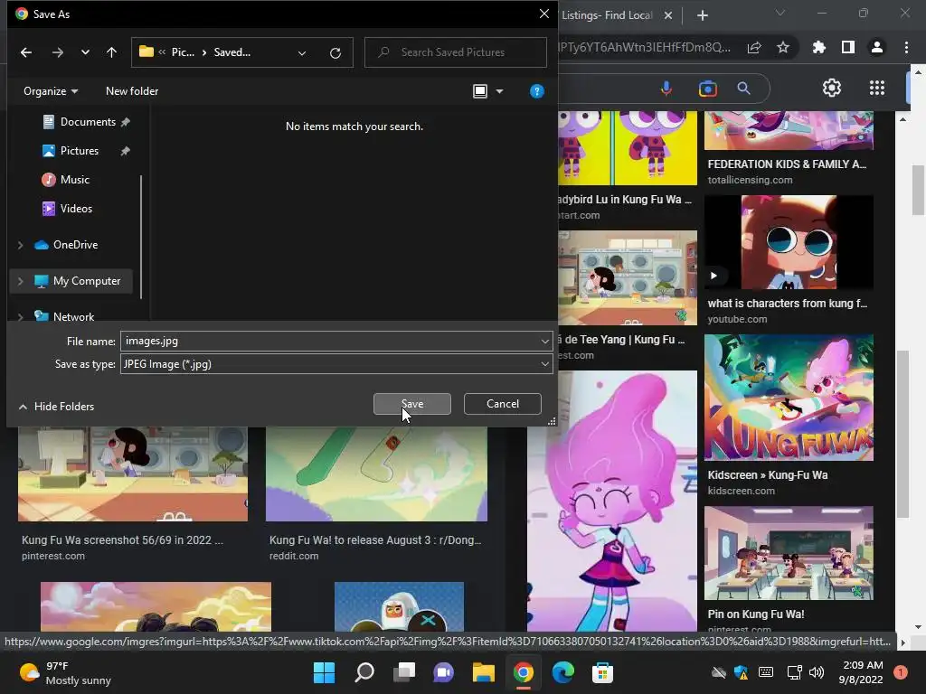This screenshot has height=694, width=926.
Task: Switch to the Listings- Find Local tab
Action: (x=607, y=15)
